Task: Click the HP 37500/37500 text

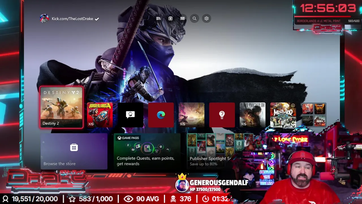Action: pyautogui.click(x=205, y=189)
